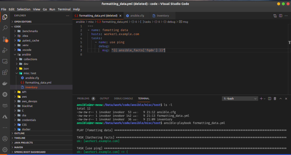The height and width of the screenshot is (155, 291).
Task: Switch to the OUTPUT panel tab
Action: [105, 99]
